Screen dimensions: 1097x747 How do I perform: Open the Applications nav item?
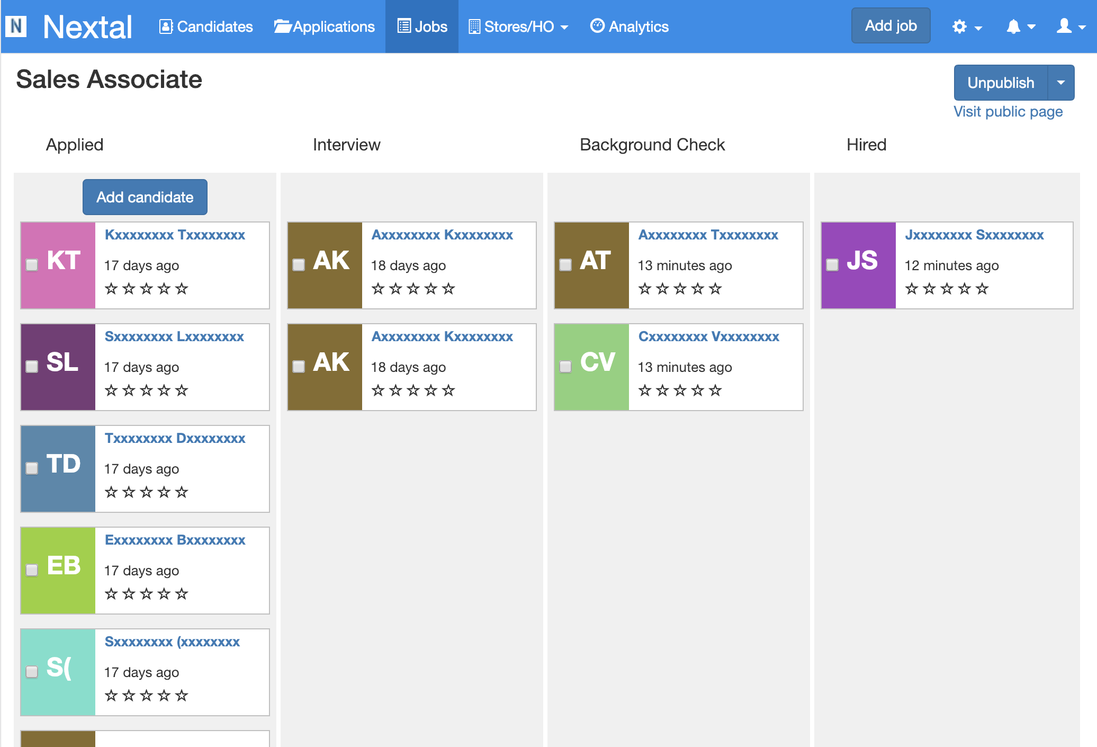tap(324, 26)
